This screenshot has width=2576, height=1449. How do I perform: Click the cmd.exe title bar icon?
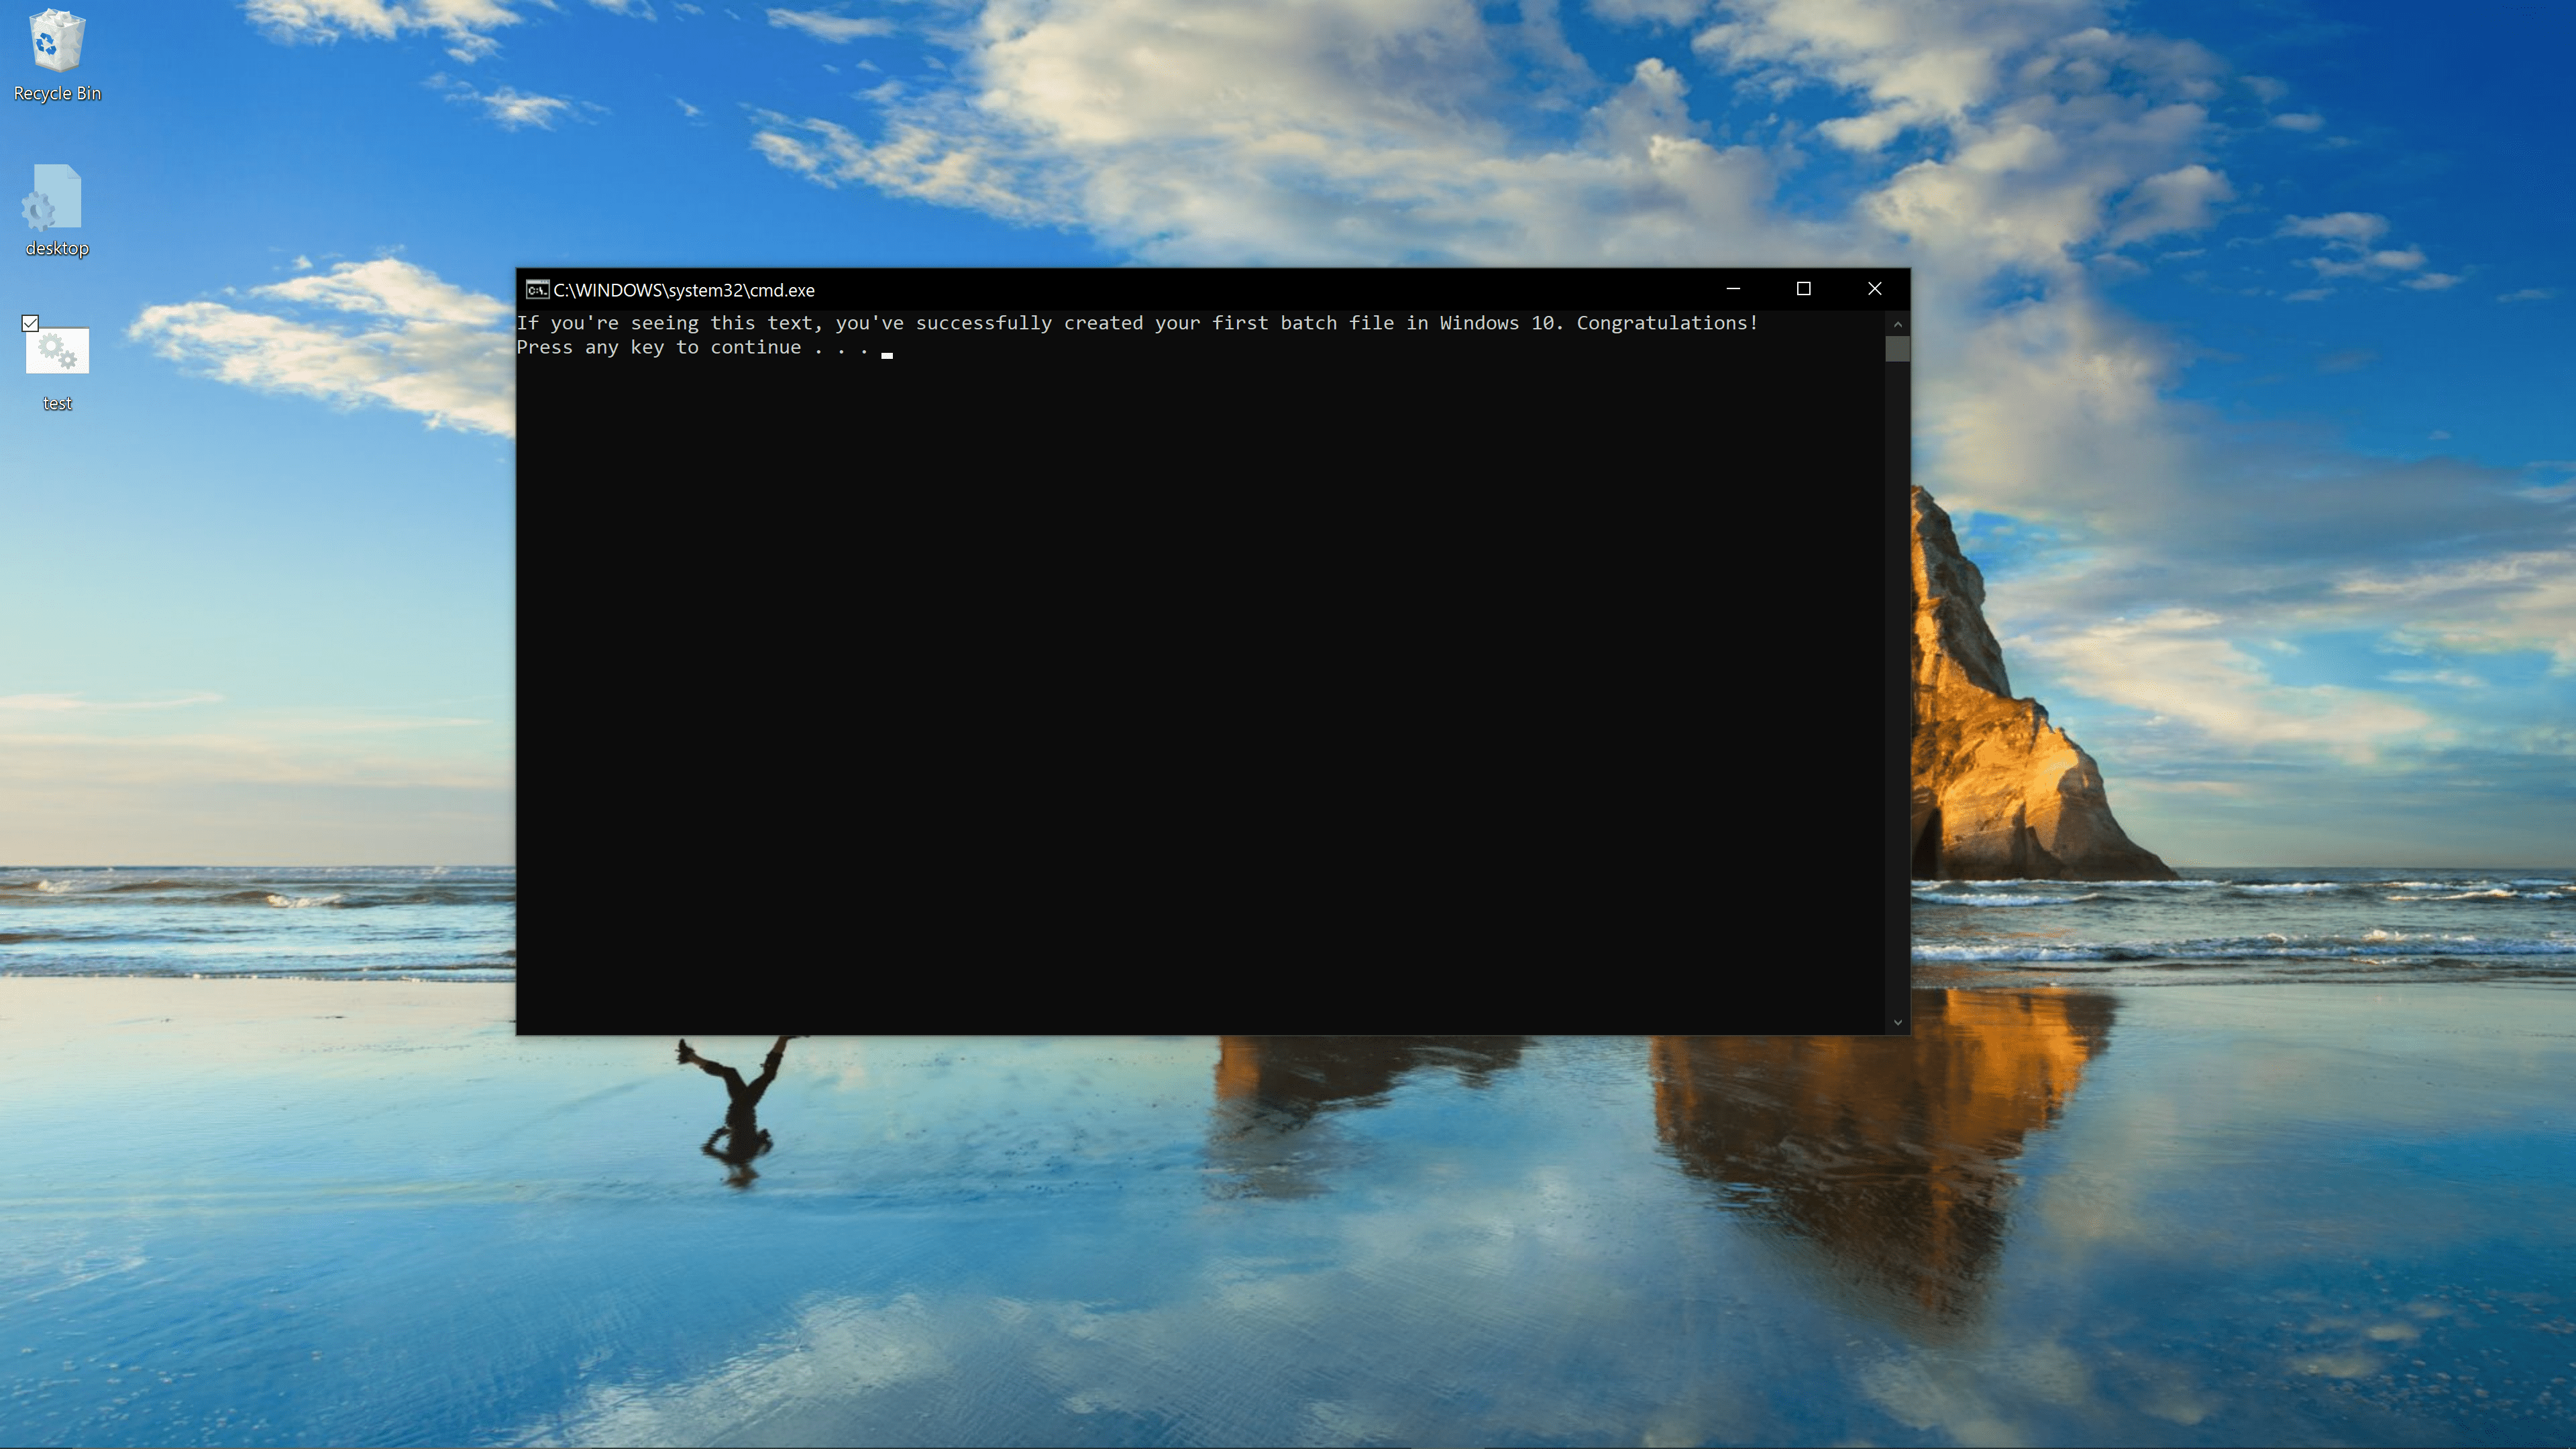pyautogui.click(x=534, y=288)
